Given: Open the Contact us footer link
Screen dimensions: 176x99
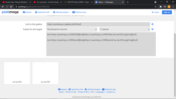Looking at the screenshot, I should tap(111, 92).
